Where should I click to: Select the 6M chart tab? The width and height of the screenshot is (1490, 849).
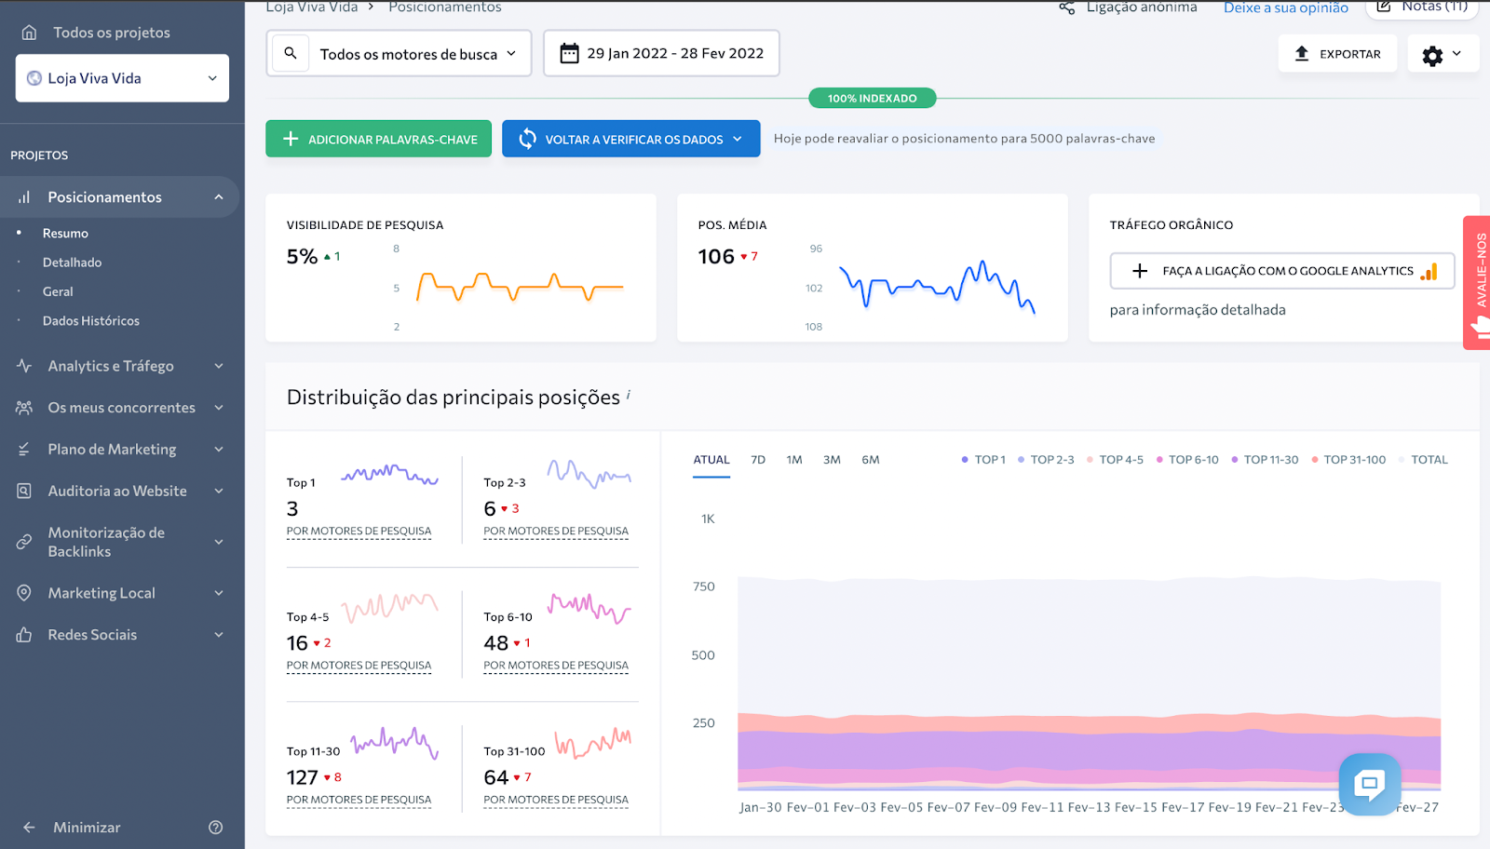pos(871,460)
